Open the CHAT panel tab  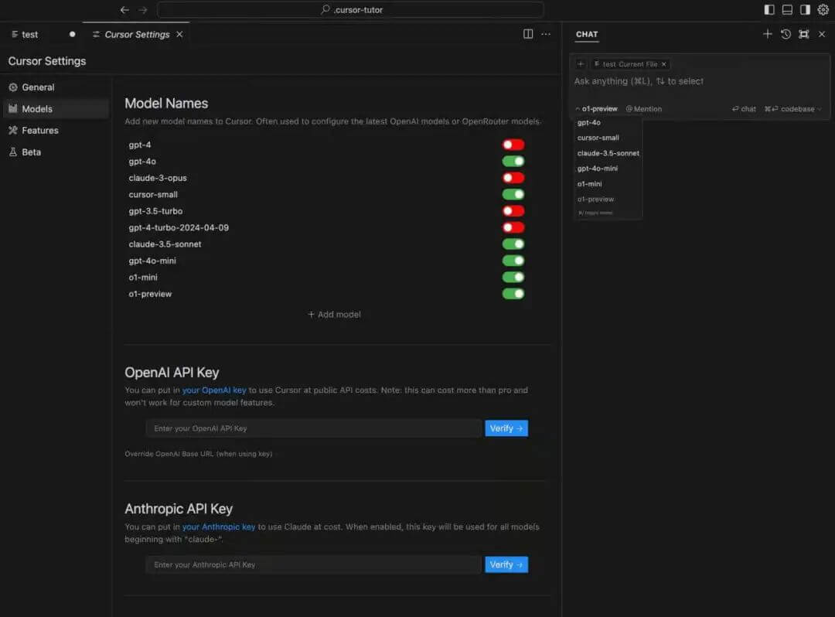click(x=587, y=34)
